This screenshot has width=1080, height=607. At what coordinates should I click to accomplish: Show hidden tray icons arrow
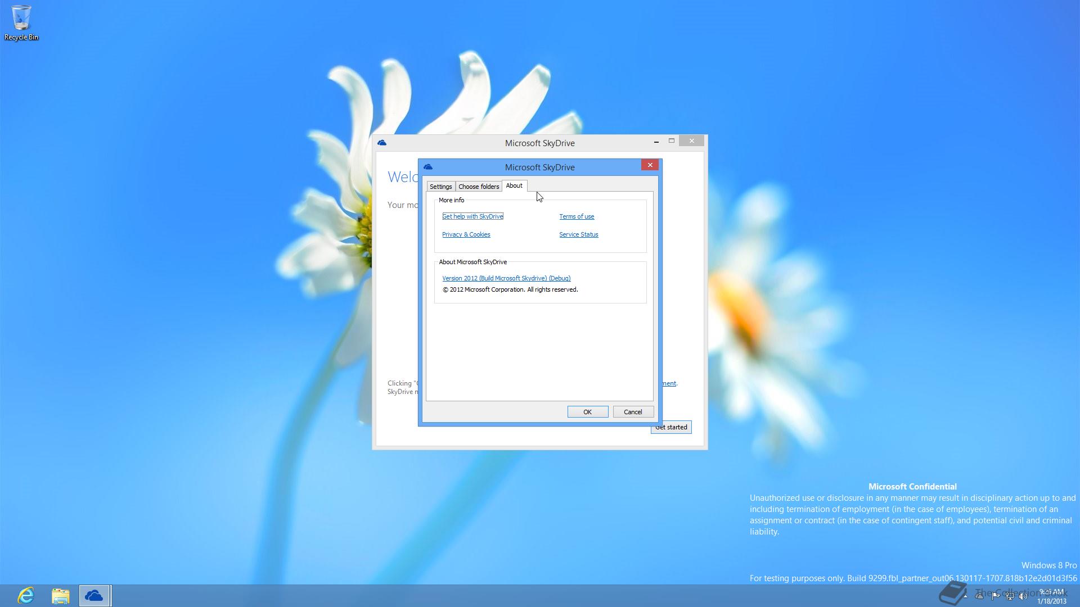[965, 596]
